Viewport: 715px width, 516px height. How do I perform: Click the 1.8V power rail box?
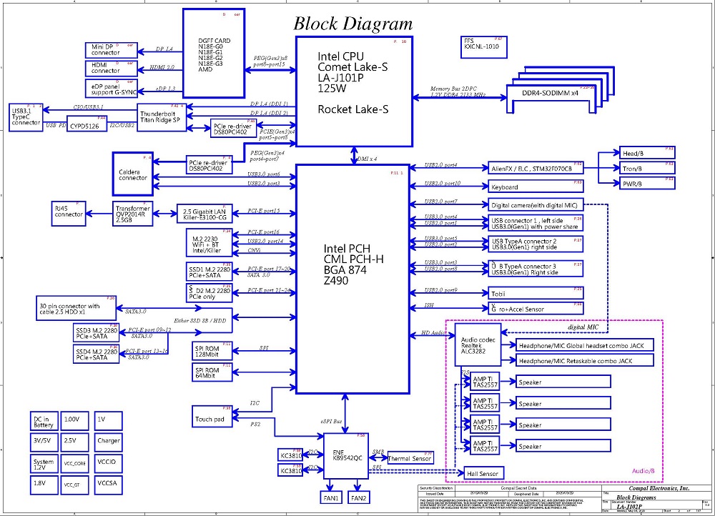click(44, 485)
